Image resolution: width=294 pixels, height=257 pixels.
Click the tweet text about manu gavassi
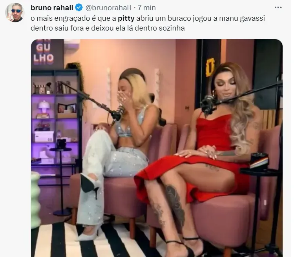148,23
